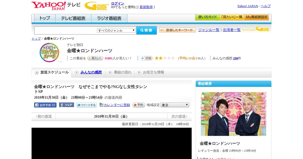Click the 評価 rating plus button
The width and height of the screenshot is (303, 159).
tap(147, 58)
